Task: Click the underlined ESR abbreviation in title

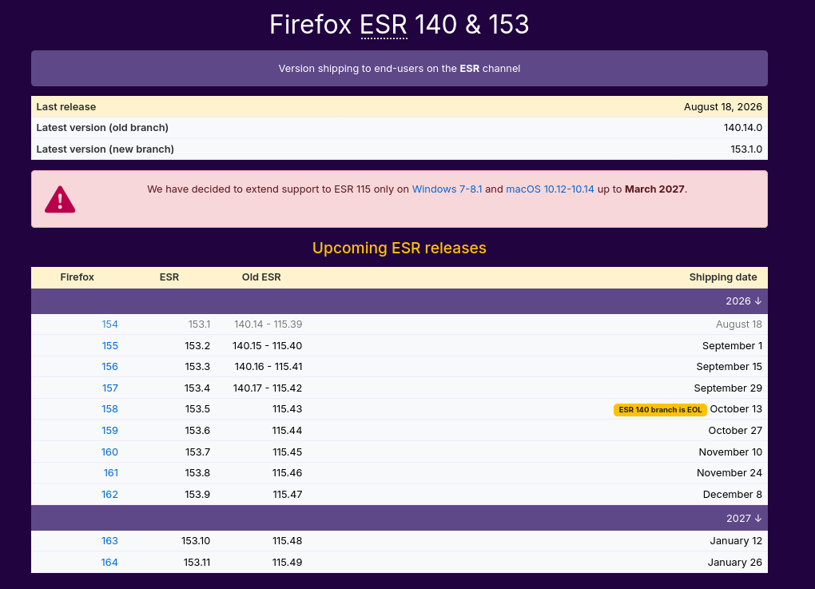Action: pos(384,25)
